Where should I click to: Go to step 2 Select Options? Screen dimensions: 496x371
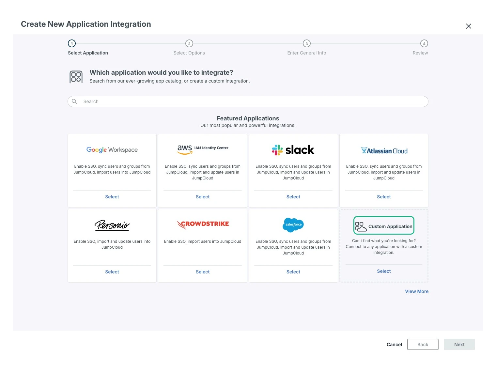coord(189,43)
